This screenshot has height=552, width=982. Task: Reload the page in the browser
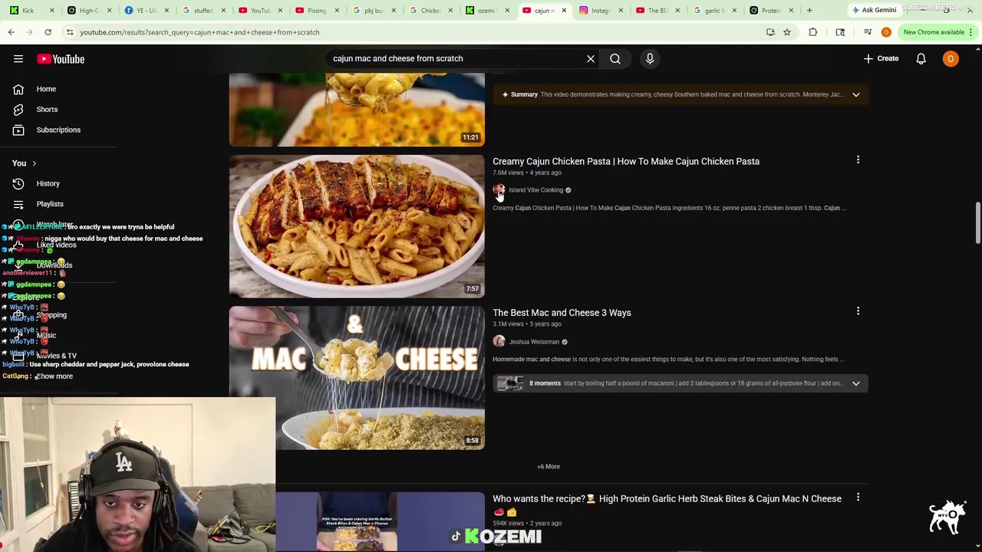[48, 32]
